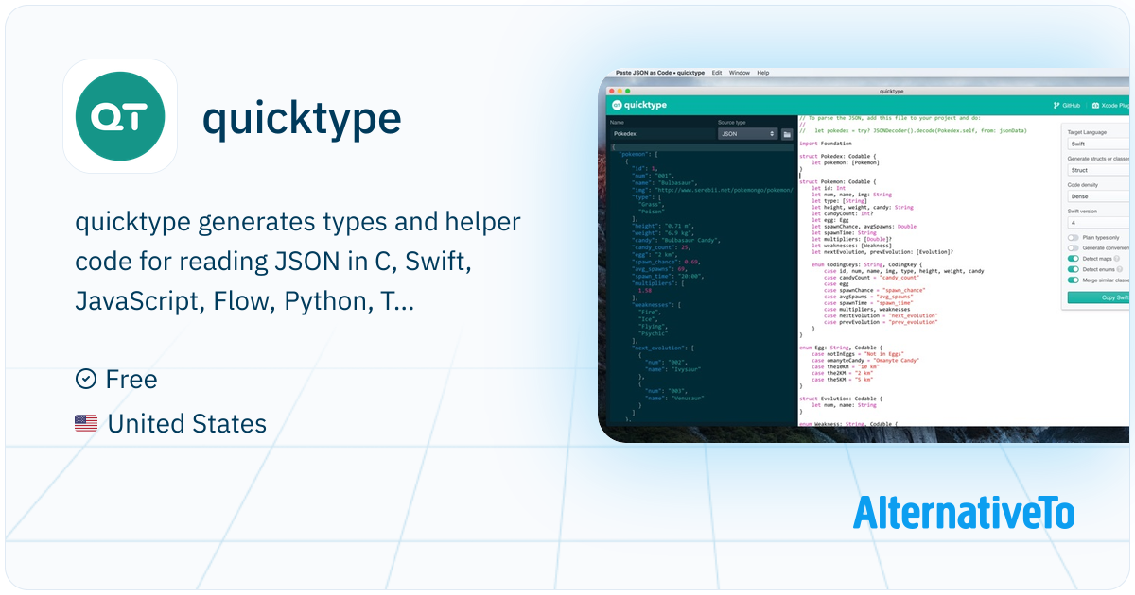This screenshot has height=595, width=1135.
Task: Click the folder open-file icon
Action: (787, 134)
